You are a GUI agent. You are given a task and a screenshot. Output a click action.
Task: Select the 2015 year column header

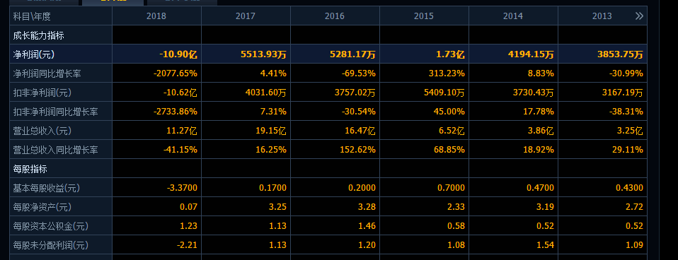[424, 16]
